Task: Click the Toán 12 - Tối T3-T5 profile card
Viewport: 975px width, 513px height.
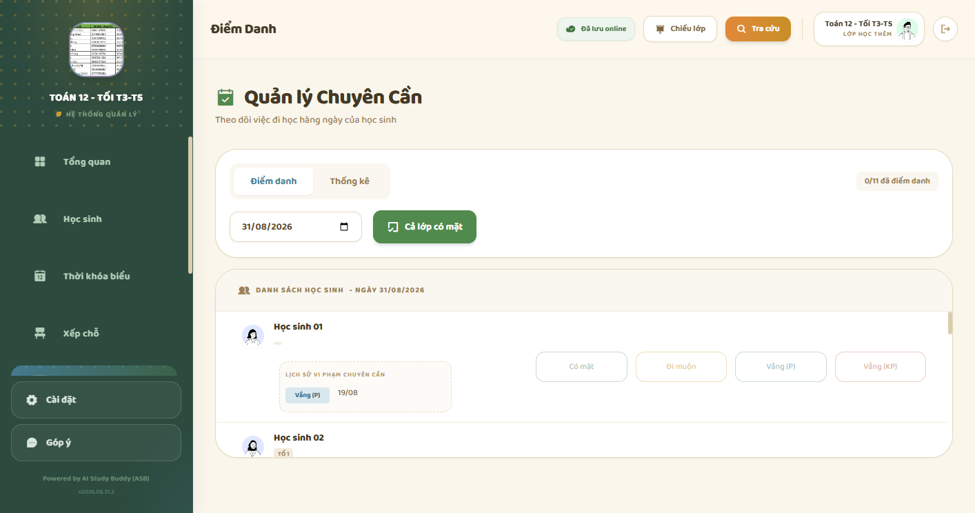Action: tap(869, 29)
